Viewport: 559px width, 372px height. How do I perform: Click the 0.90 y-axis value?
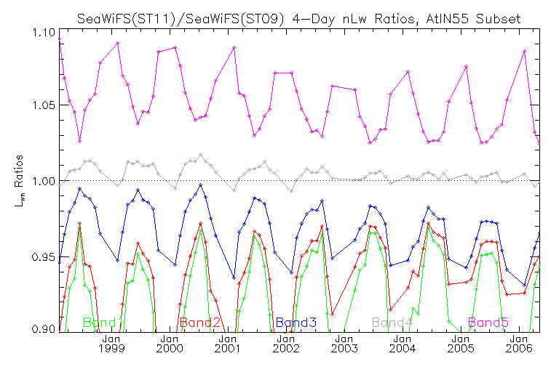(x=44, y=328)
